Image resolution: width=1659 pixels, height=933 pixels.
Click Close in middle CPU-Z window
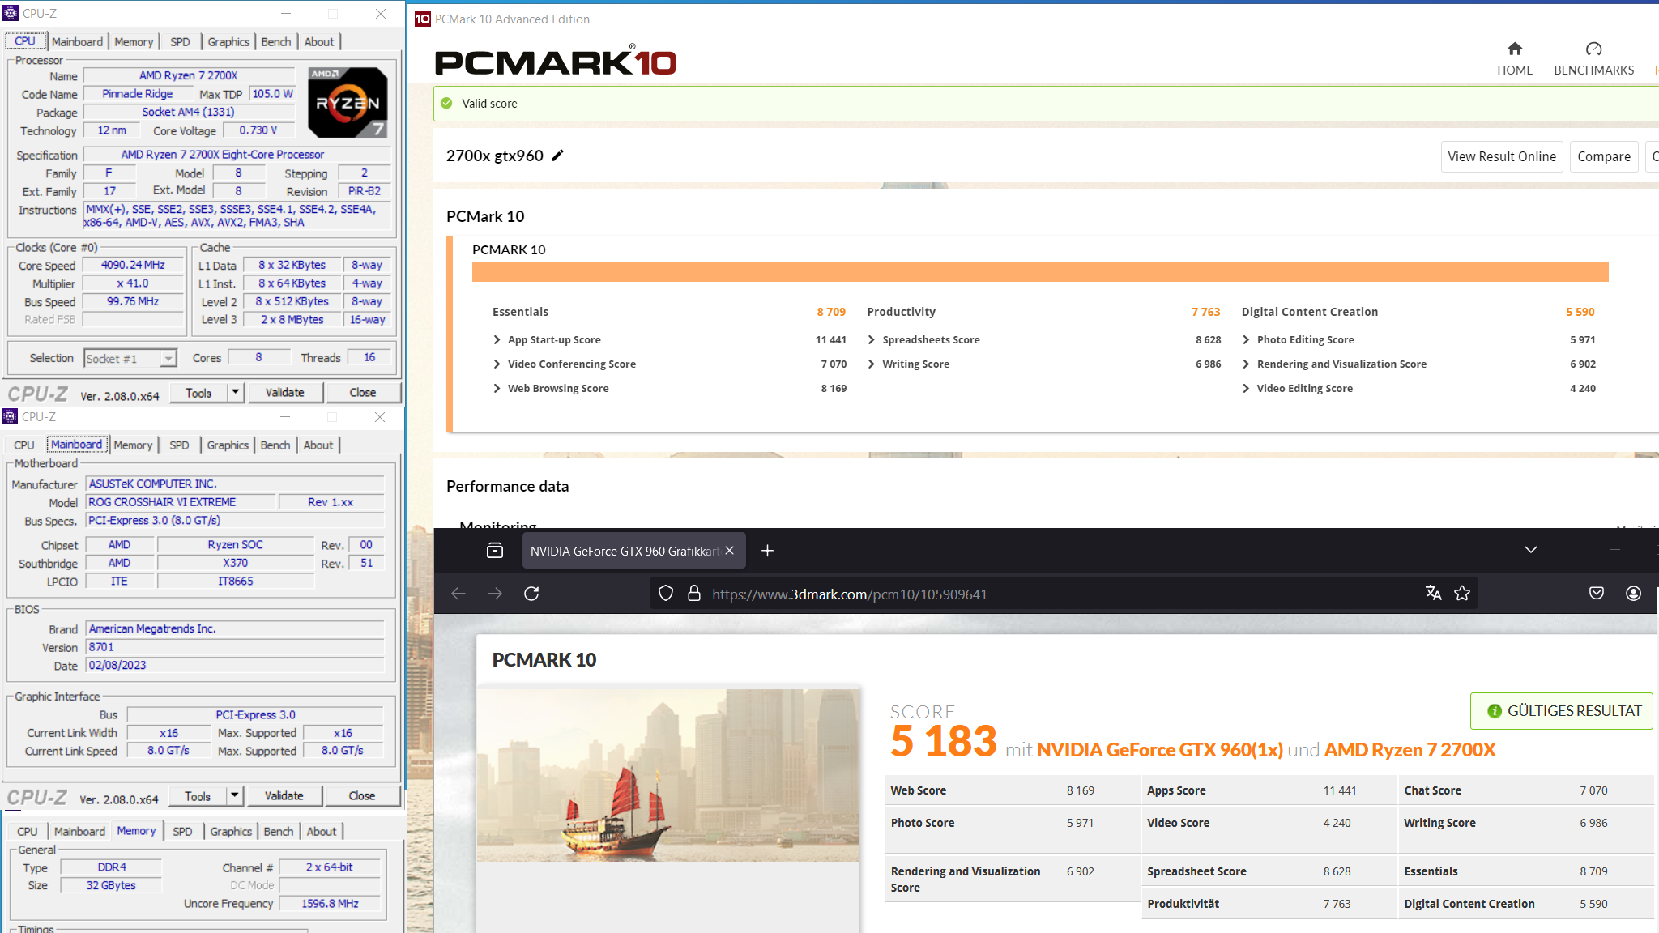coord(362,796)
